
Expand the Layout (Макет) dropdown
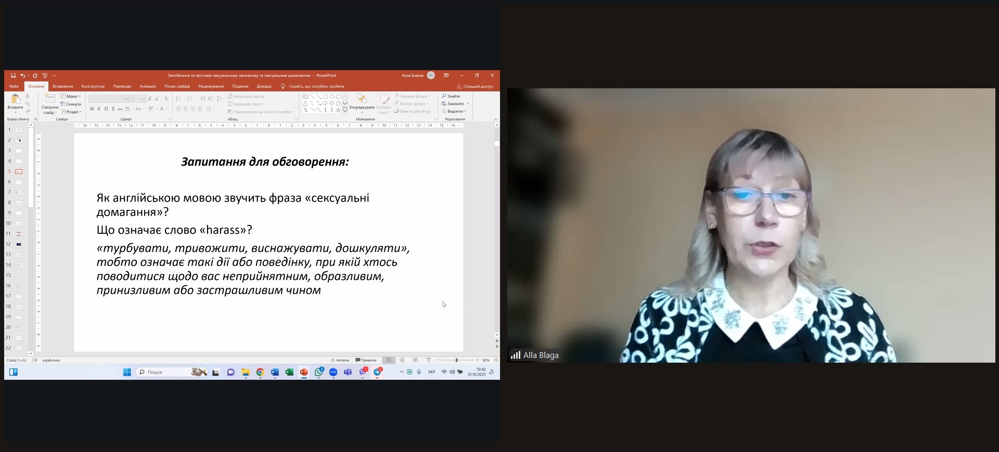click(71, 97)
